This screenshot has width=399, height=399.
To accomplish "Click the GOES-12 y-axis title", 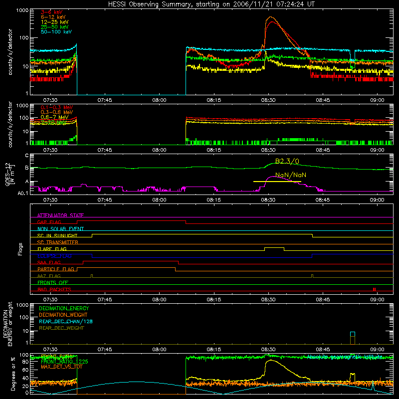I will click(x=9, y=175).
